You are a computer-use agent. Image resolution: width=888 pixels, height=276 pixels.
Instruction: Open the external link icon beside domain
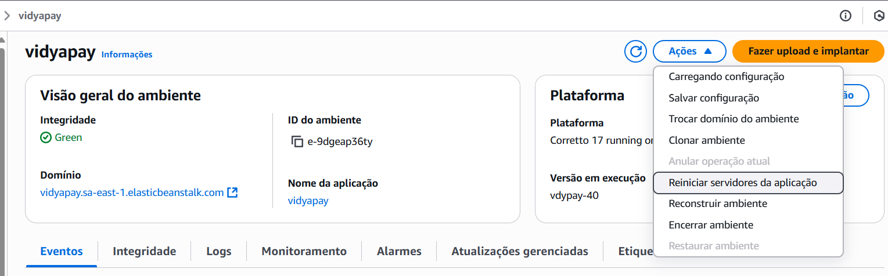232,193
